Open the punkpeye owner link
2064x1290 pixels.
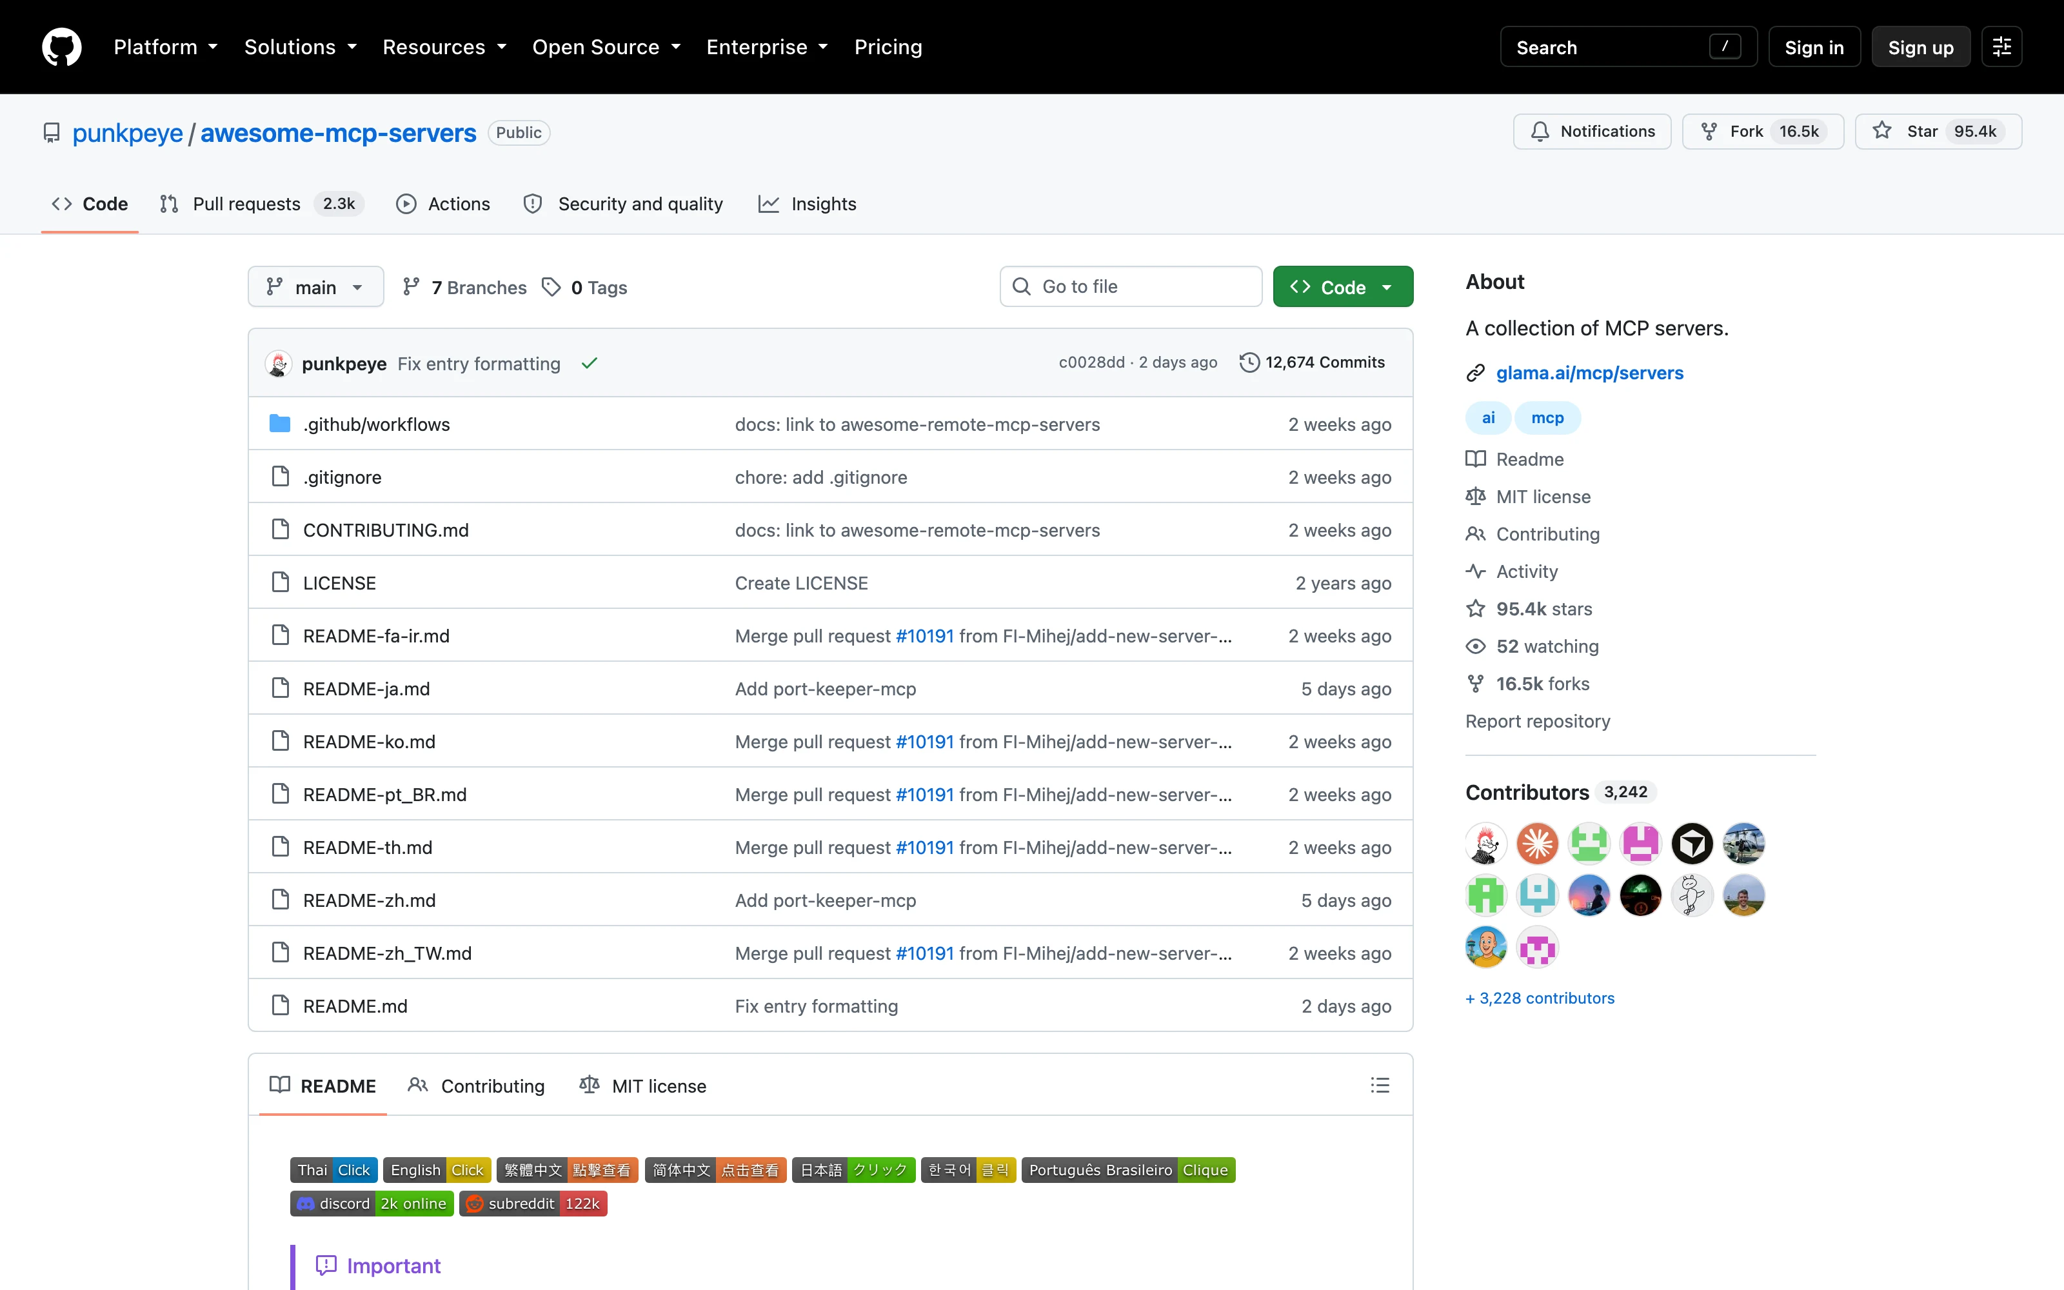tap(128, 133)
